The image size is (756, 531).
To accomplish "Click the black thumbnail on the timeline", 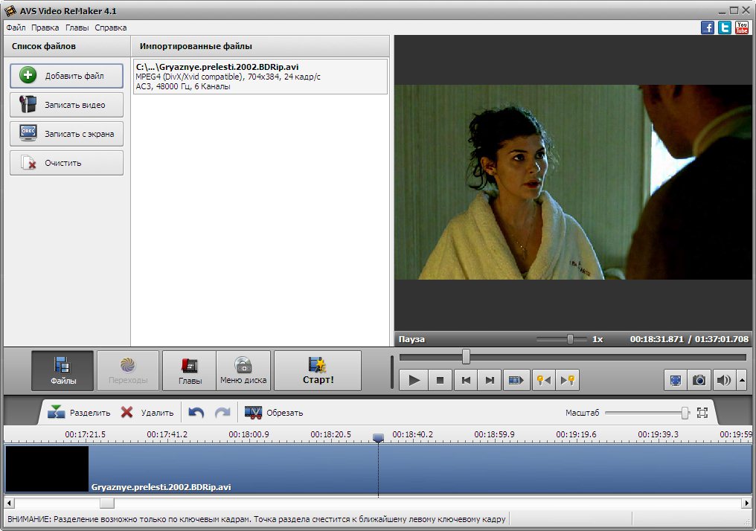I will point(47,469).
